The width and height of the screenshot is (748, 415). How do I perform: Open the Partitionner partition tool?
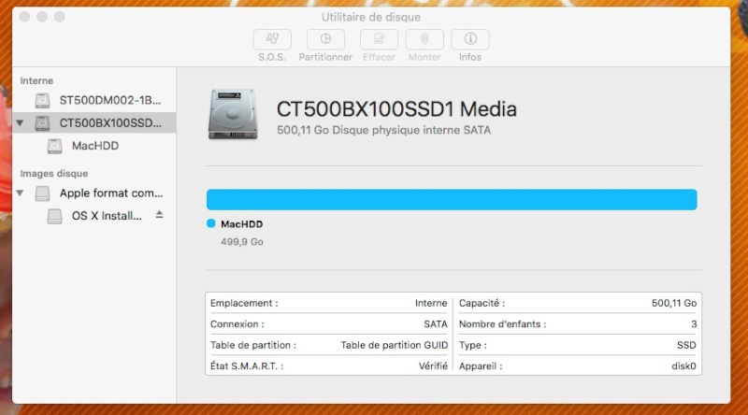pos(325,39)
